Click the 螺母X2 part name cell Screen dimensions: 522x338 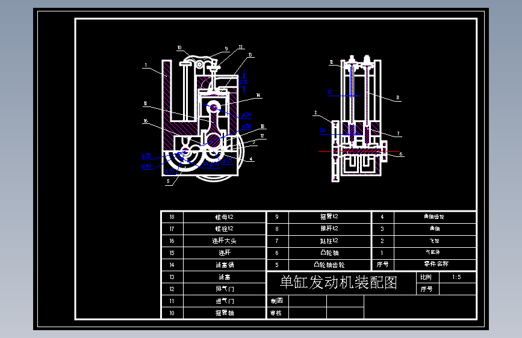225,217
